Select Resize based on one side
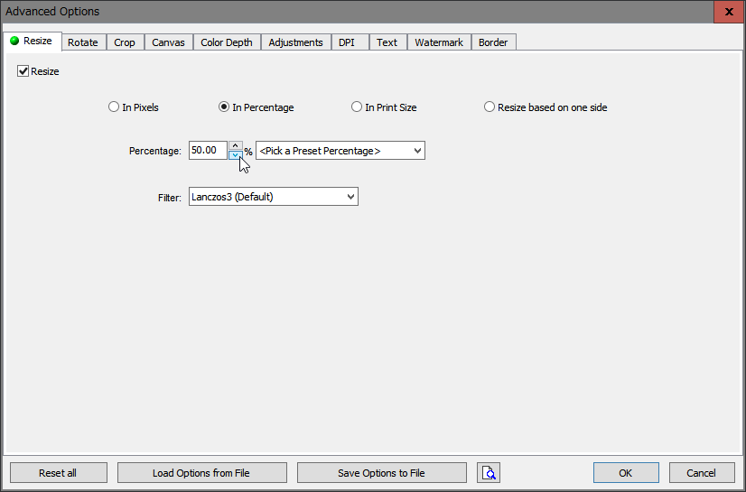The height and width of the screenshot is (492, 746). pos(490,107)
